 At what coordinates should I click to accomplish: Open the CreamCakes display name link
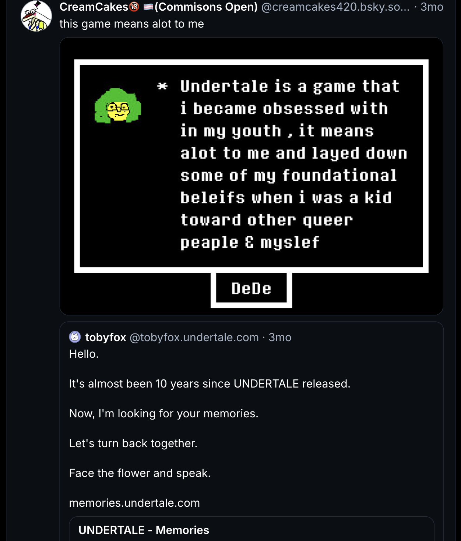94,7
